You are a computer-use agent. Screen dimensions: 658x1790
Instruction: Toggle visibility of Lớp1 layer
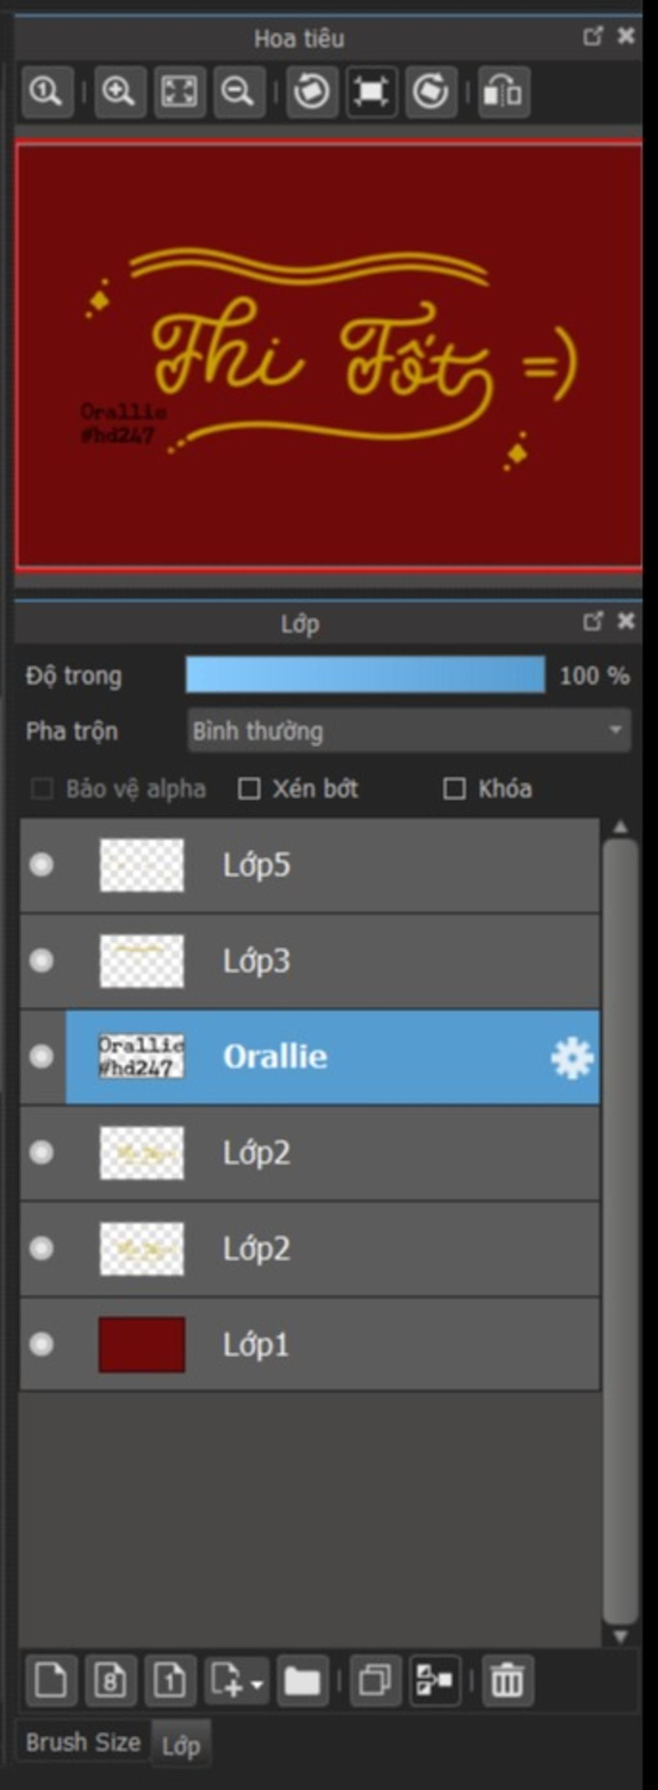[x=42, y=1345]
